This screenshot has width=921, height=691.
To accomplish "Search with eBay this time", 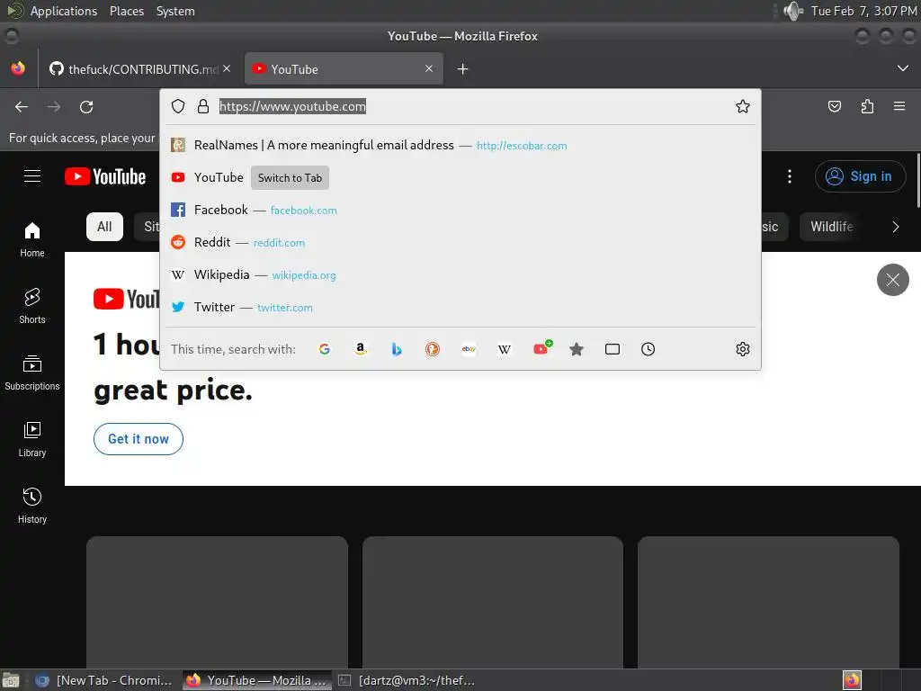I will click(x=468, y=349).
